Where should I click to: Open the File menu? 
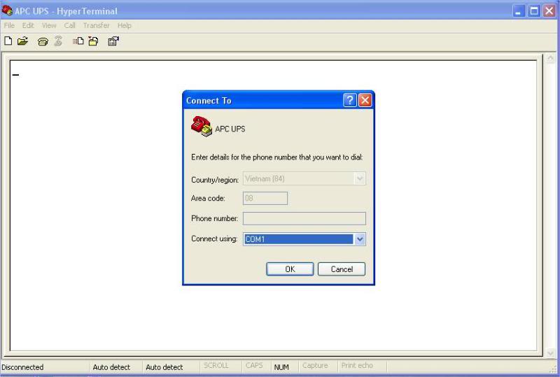click(9, 25)
